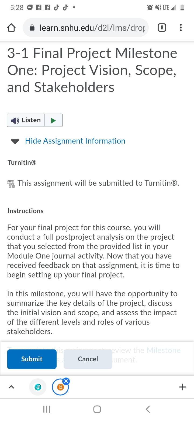This screenshot has height=421, width=194.
Task: Add a new tab with plus icon
Action: (182, 387)
